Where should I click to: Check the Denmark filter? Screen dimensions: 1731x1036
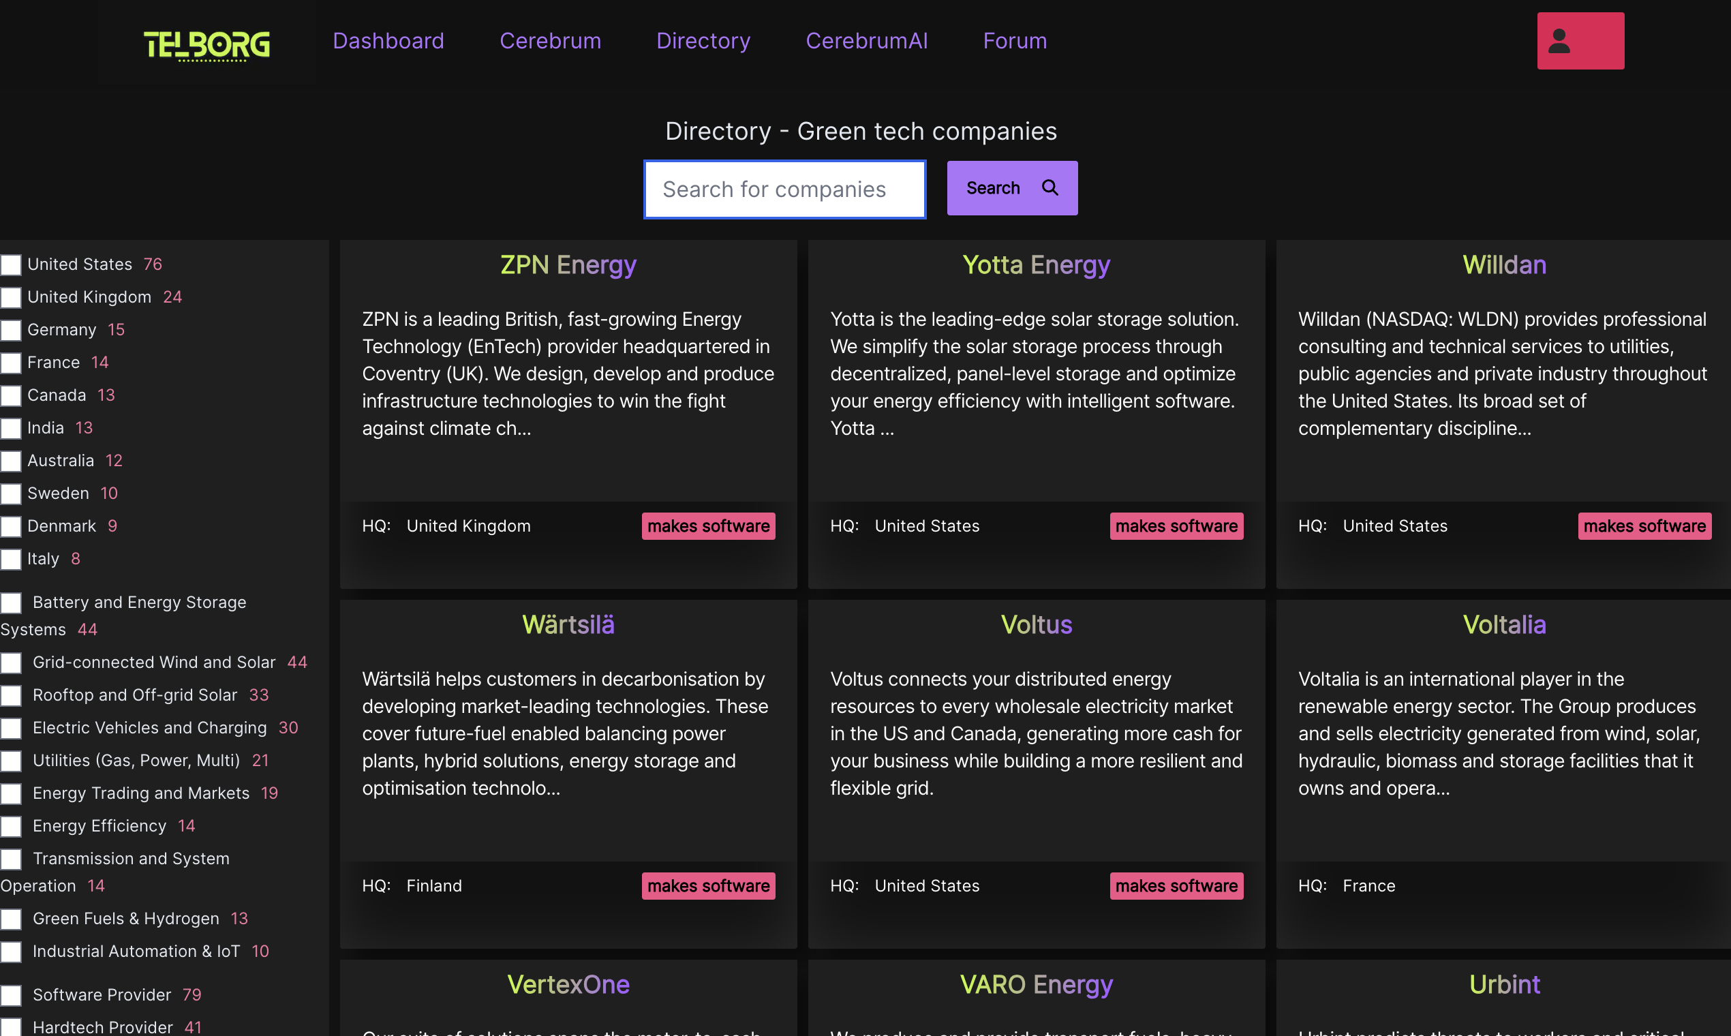pyautogui.click(x=11, y=527)
